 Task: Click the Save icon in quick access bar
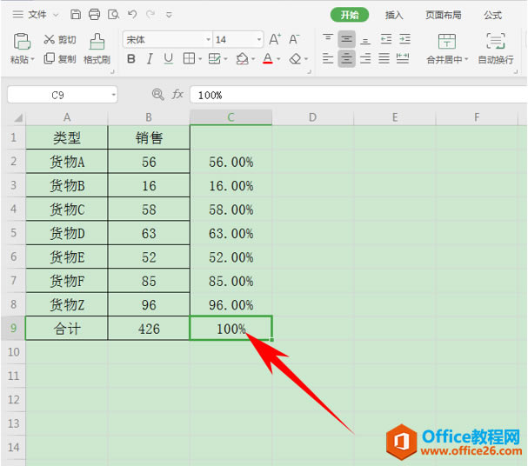76,15
